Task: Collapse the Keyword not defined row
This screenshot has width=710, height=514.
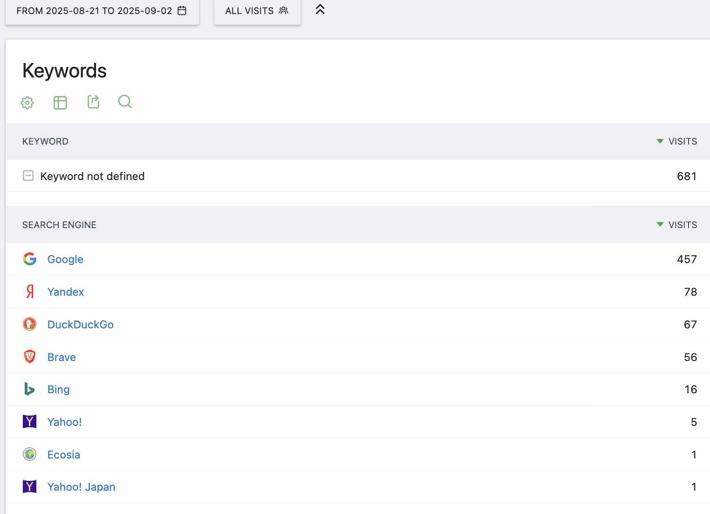Action: click(x=28, y=176)
